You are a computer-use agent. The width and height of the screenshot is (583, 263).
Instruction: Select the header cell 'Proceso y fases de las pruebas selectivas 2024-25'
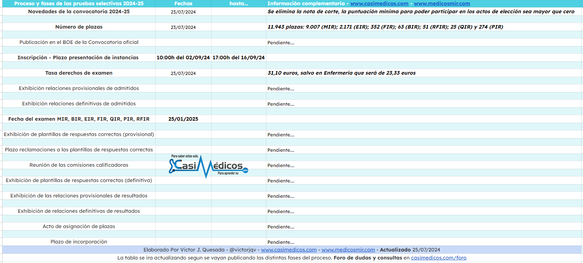coord(79,3)
